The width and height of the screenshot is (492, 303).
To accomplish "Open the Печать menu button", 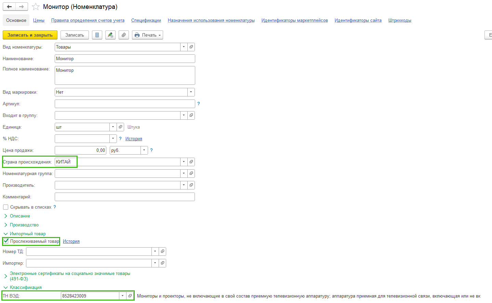I will 147,35.
